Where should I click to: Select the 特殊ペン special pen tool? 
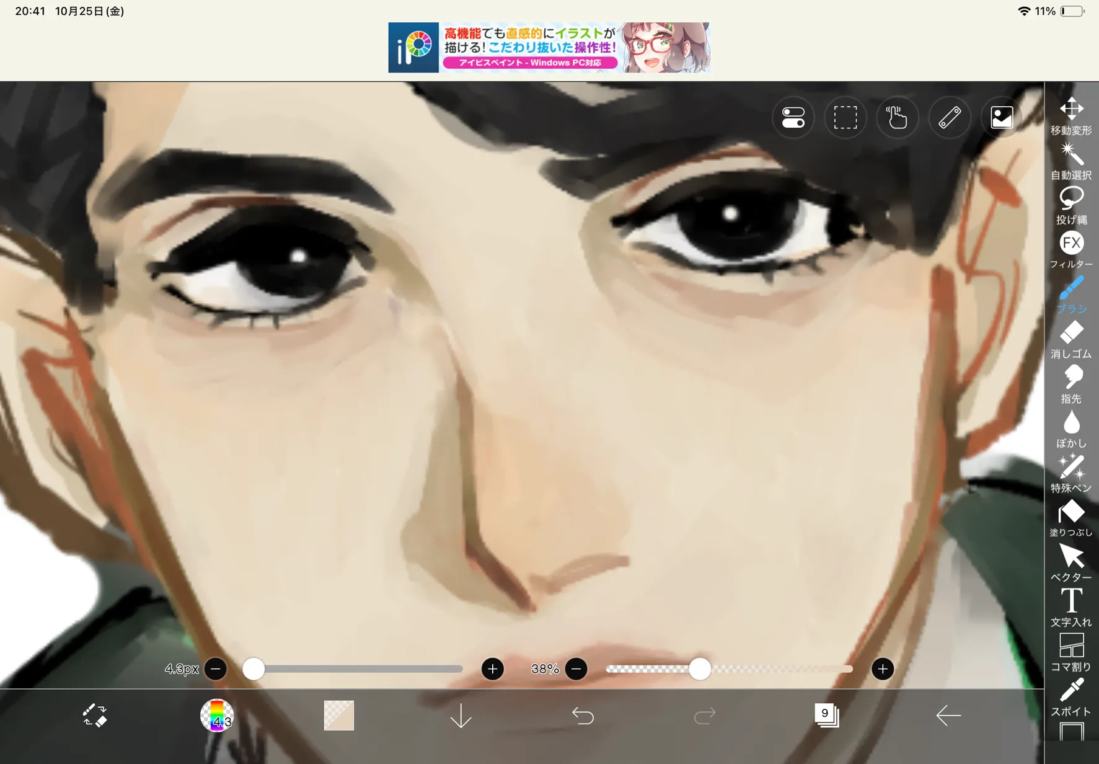click(x=1071, y=473)
